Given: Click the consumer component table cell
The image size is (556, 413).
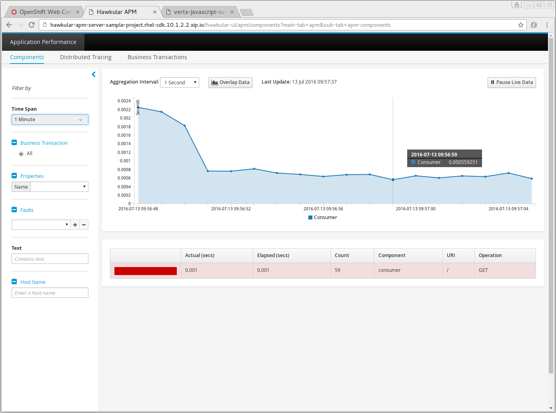Looking at the screenshot, I should [x=408, y=270].
